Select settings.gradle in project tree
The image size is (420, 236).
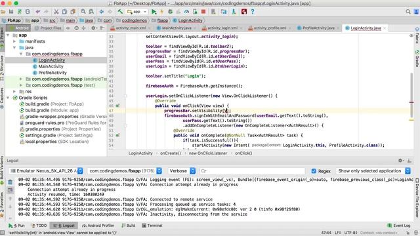pos(56,136)
